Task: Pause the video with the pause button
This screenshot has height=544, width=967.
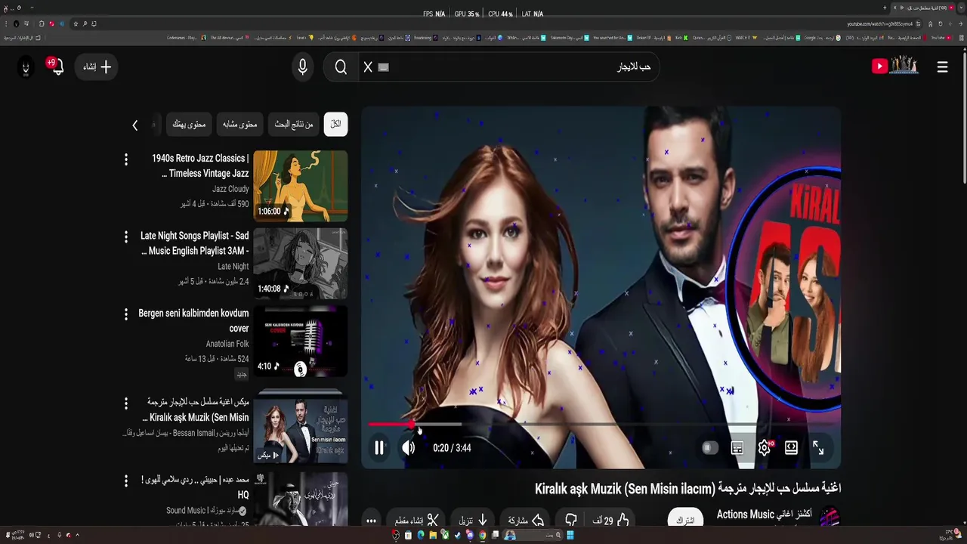Action: pos(379,448)
